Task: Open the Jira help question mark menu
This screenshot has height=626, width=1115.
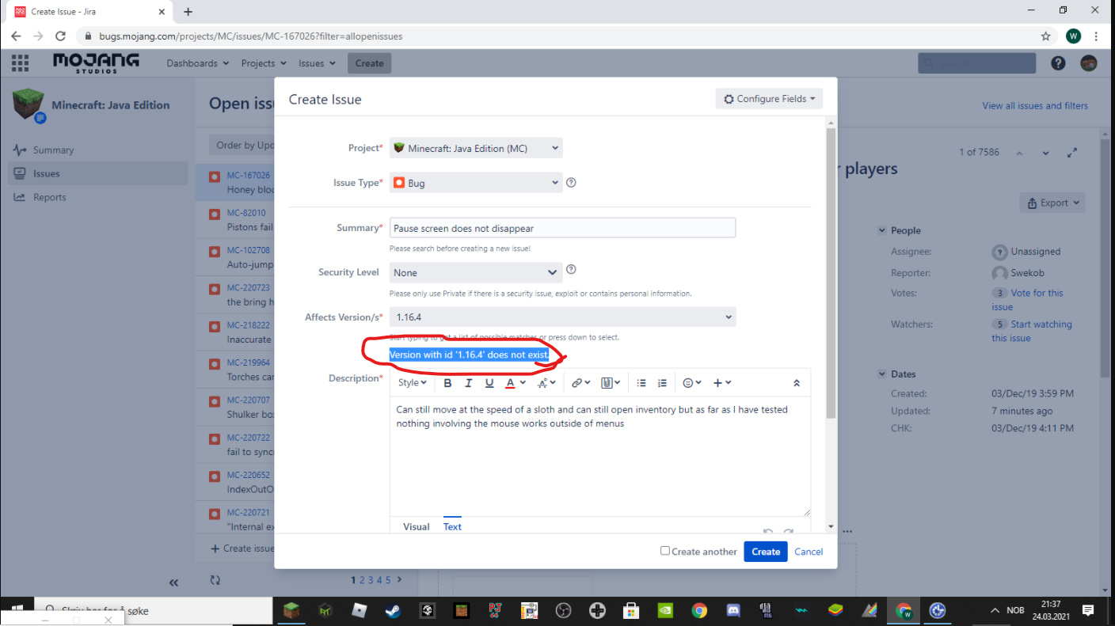Action: (1058, 63)
